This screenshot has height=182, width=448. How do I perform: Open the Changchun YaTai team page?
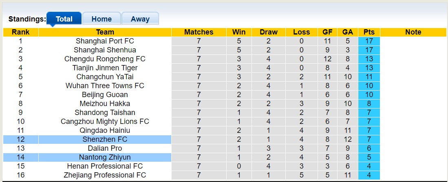click(x=105, y=77)
